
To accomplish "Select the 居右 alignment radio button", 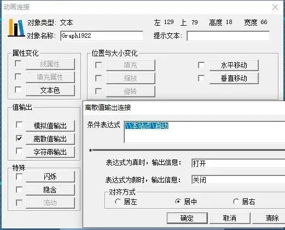I will pyautogui.click(x=236, y=202).
